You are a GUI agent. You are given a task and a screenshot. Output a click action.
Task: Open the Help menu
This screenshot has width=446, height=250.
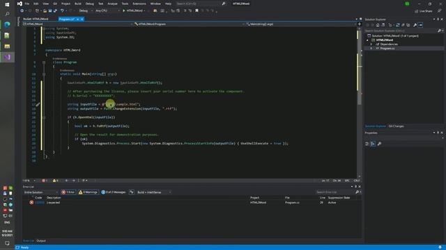(169, 3)
